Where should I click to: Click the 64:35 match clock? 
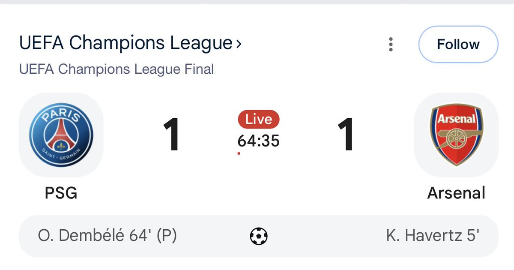click(x=259, y=140)
